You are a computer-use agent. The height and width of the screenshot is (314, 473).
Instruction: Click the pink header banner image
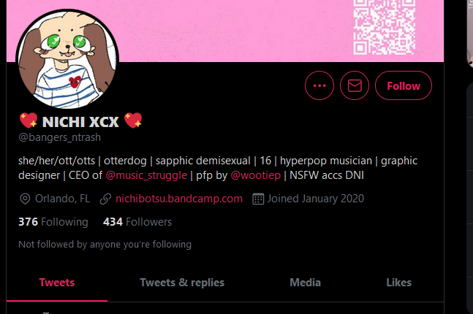pos(225,30)
